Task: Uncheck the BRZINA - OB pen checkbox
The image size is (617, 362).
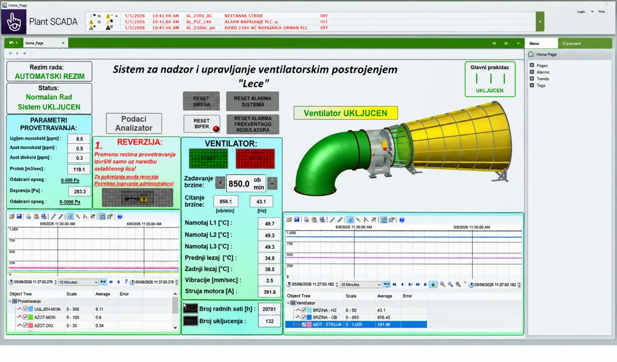Action: pyautogui.click(x=304, y=317)
